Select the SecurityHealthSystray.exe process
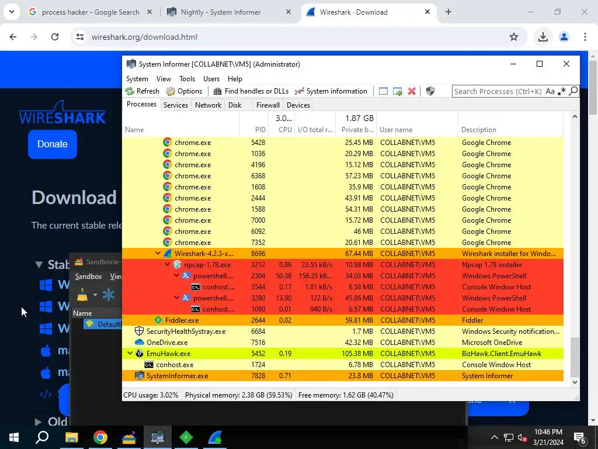This screenshot has width=598, height=449. [343, 331]
